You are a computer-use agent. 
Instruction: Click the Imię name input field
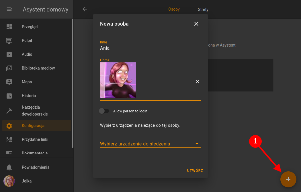tap(150, 48)
